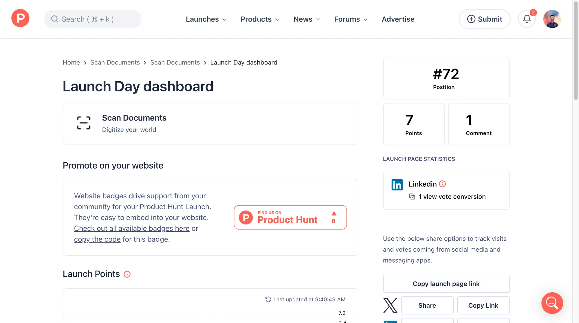Open the notifications bell
This screenshot has height=323, width=579.
coord(527,19)
